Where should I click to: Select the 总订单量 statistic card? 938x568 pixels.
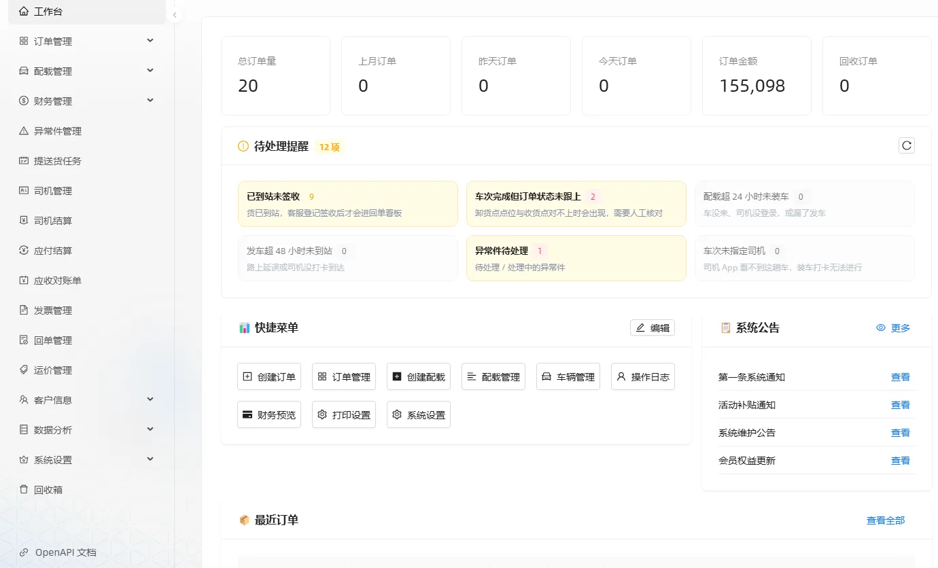(275, 75)
